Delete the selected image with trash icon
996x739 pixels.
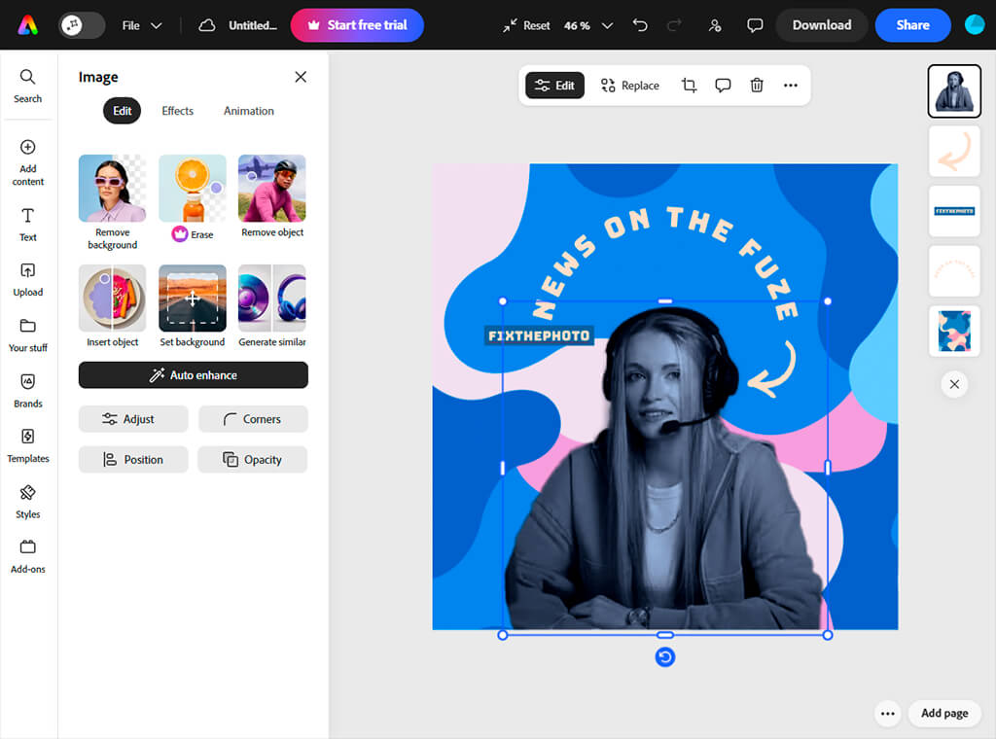click(757, 85)
